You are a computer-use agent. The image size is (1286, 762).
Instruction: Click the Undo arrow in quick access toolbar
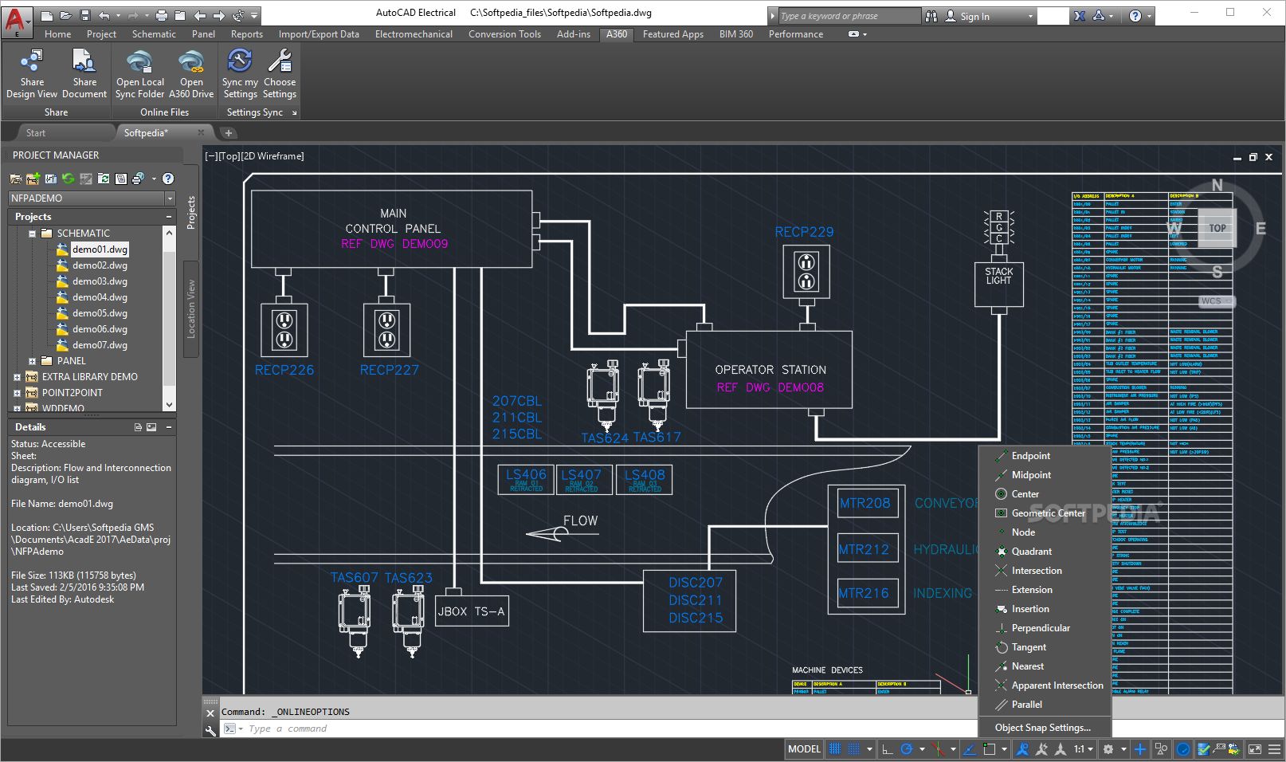[x=104, y=15]
